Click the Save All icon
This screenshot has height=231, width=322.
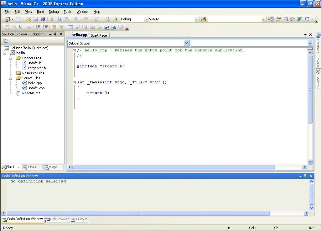(x=43, y=19)
